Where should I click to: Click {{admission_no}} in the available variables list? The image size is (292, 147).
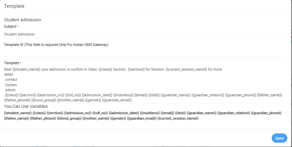click(77, 113)
